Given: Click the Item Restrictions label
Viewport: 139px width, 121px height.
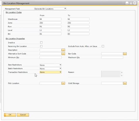Looking at the screenshot, I should click(15, 65).
